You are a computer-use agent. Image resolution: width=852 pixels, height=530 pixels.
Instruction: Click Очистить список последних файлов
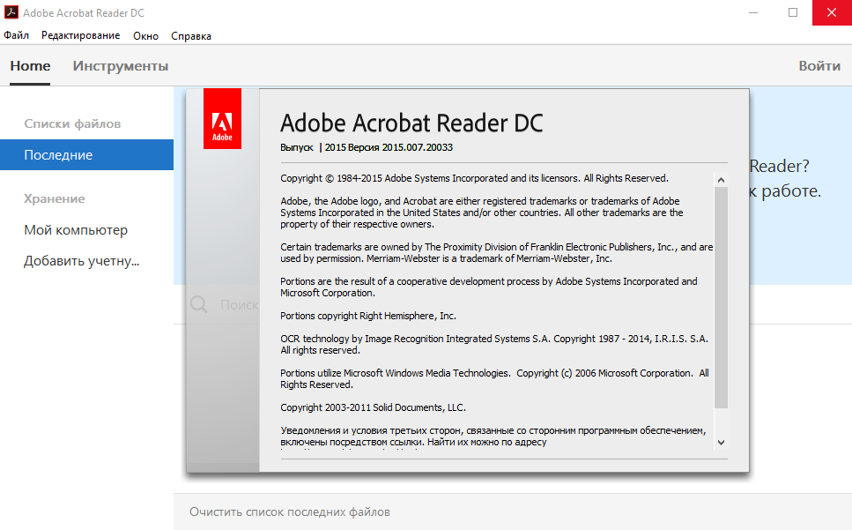(290, 512)
